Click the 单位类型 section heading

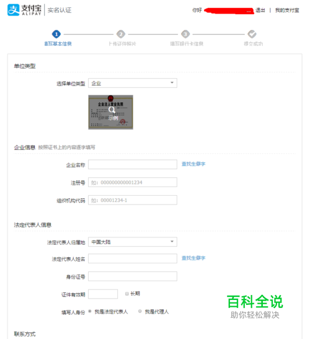tap(25, 66)
